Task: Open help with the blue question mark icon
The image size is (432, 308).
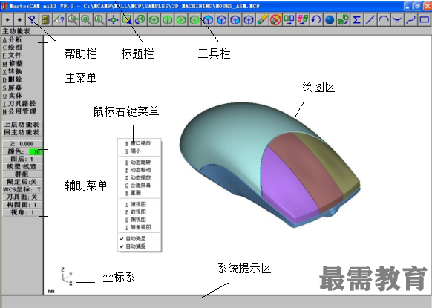Action: pyautogui.click(x=32, y=20)
